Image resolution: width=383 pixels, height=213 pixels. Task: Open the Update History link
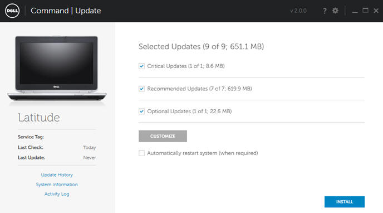(x=57, y=175)
